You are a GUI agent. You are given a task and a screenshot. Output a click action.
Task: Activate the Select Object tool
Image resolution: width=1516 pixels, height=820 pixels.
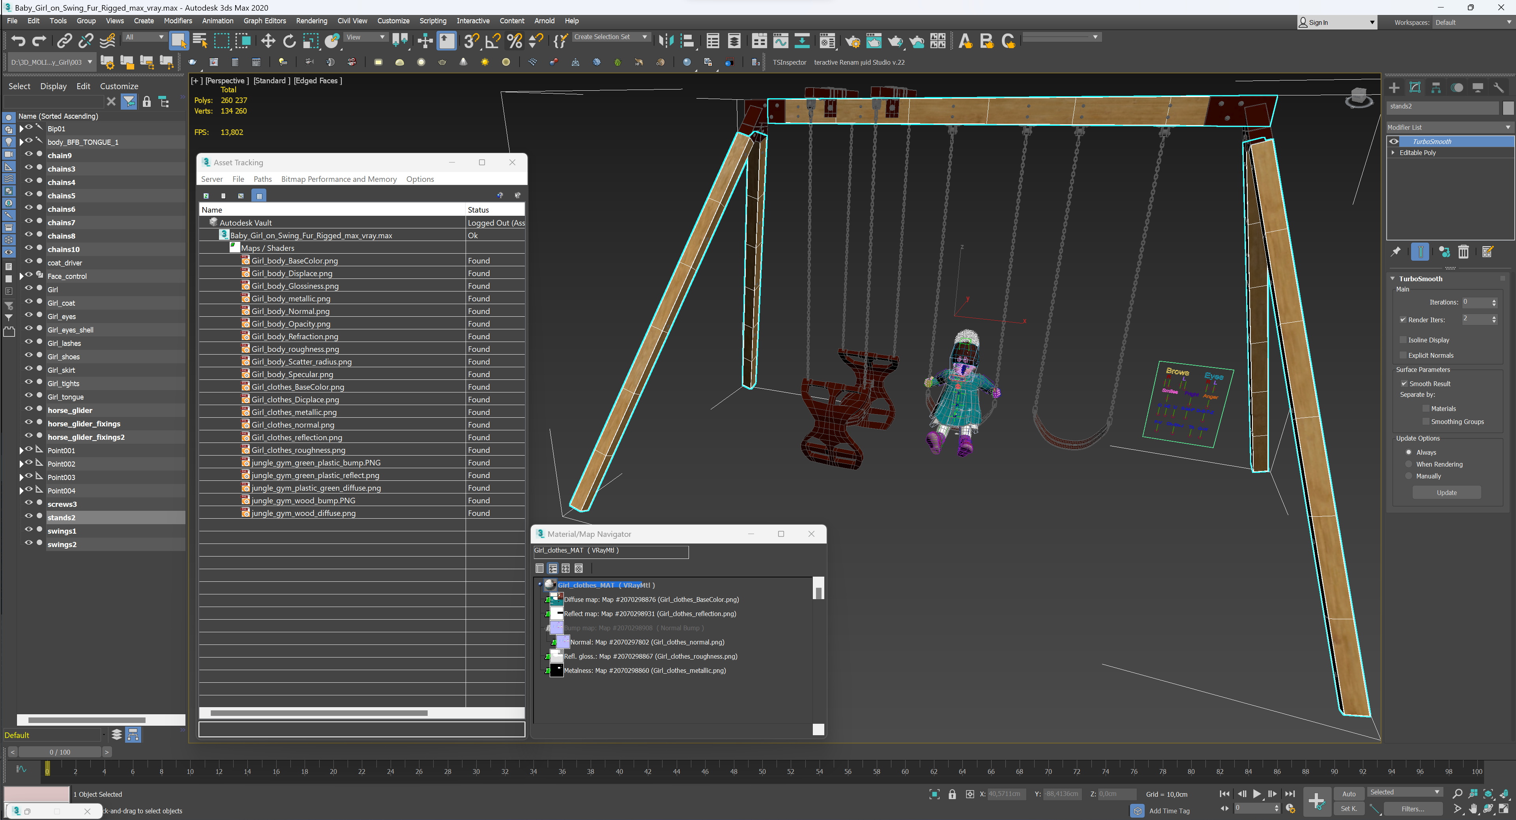(x=178, y=41)
